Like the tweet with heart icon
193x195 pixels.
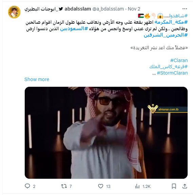(101, 186)
